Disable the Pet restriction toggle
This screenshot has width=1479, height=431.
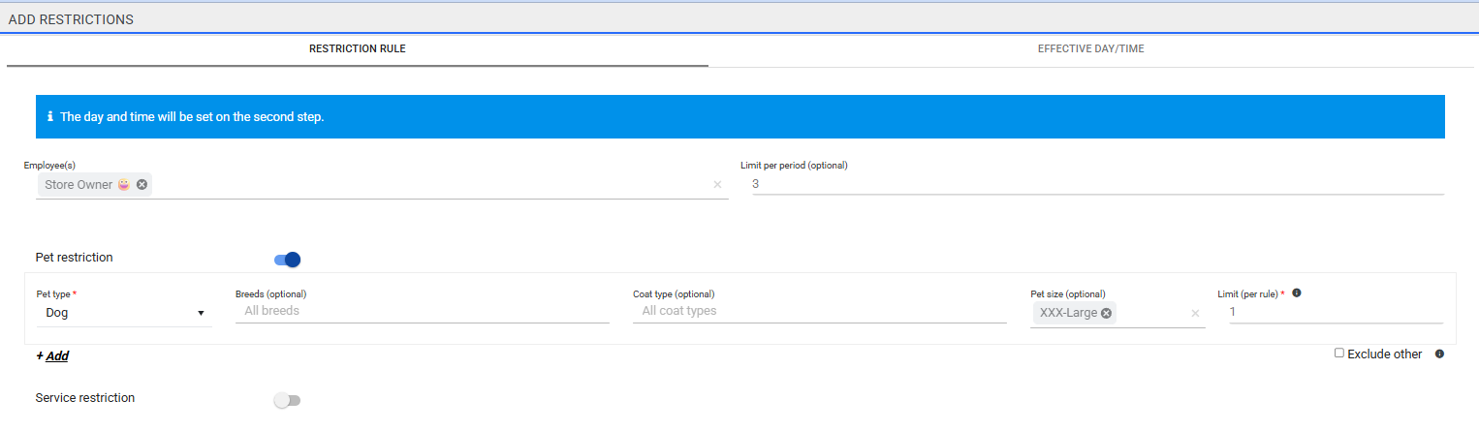tap(288, 259)
